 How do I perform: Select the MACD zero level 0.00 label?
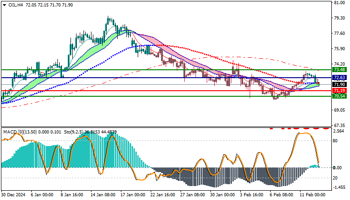coord(337,168)
